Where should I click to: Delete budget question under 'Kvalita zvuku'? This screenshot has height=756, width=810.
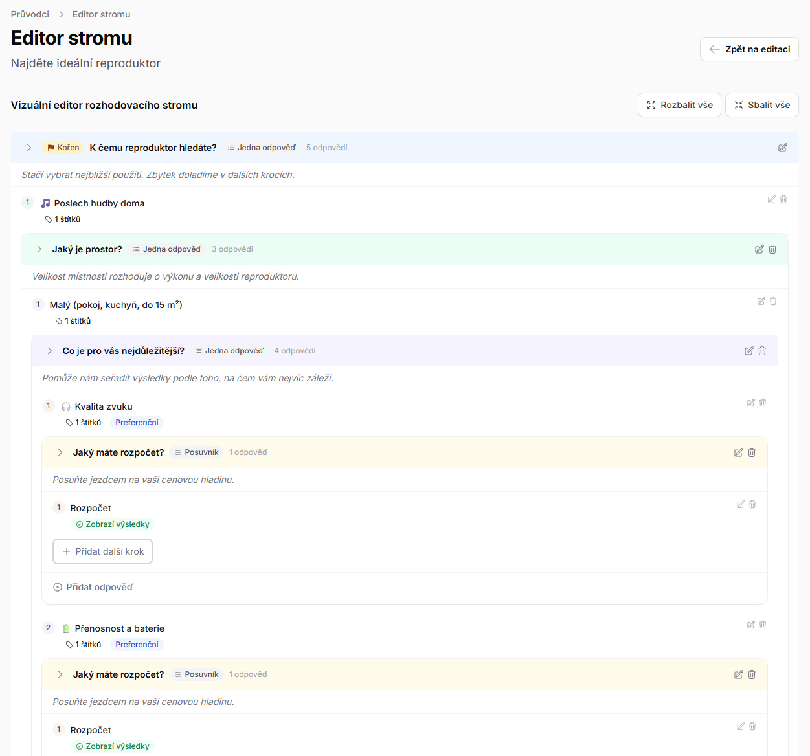point(752,452)
